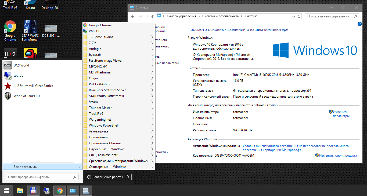Go back in Система window

(x=133, y=16)
